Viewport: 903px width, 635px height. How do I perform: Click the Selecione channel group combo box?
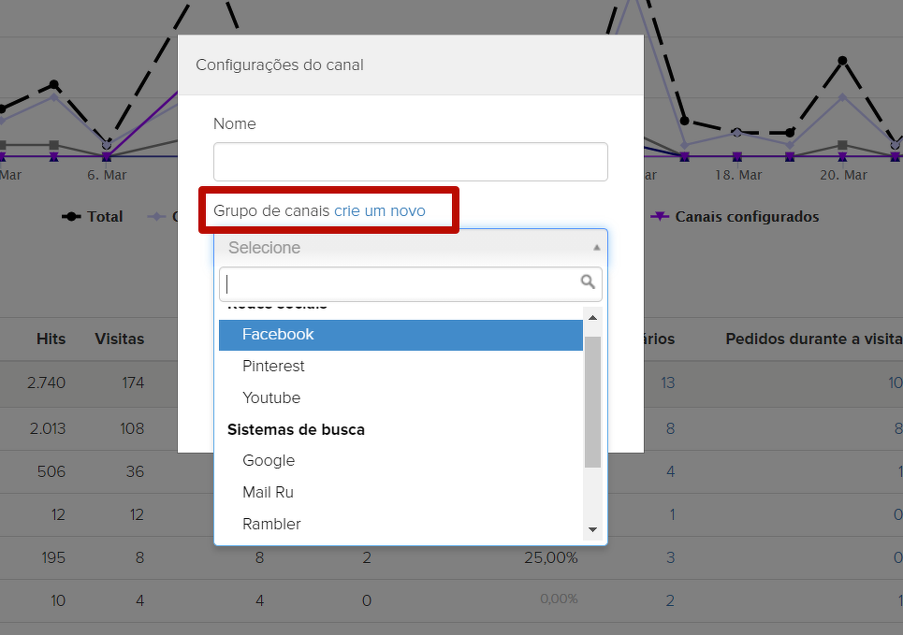[402, 248]
